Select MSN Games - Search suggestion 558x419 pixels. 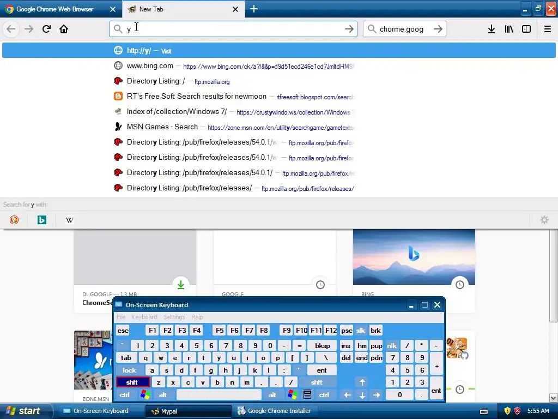(x=278, y=127)
